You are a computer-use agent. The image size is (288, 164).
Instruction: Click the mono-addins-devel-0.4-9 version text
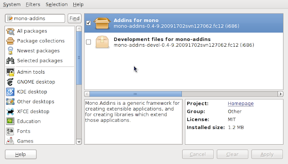click(x=184, y=45)
